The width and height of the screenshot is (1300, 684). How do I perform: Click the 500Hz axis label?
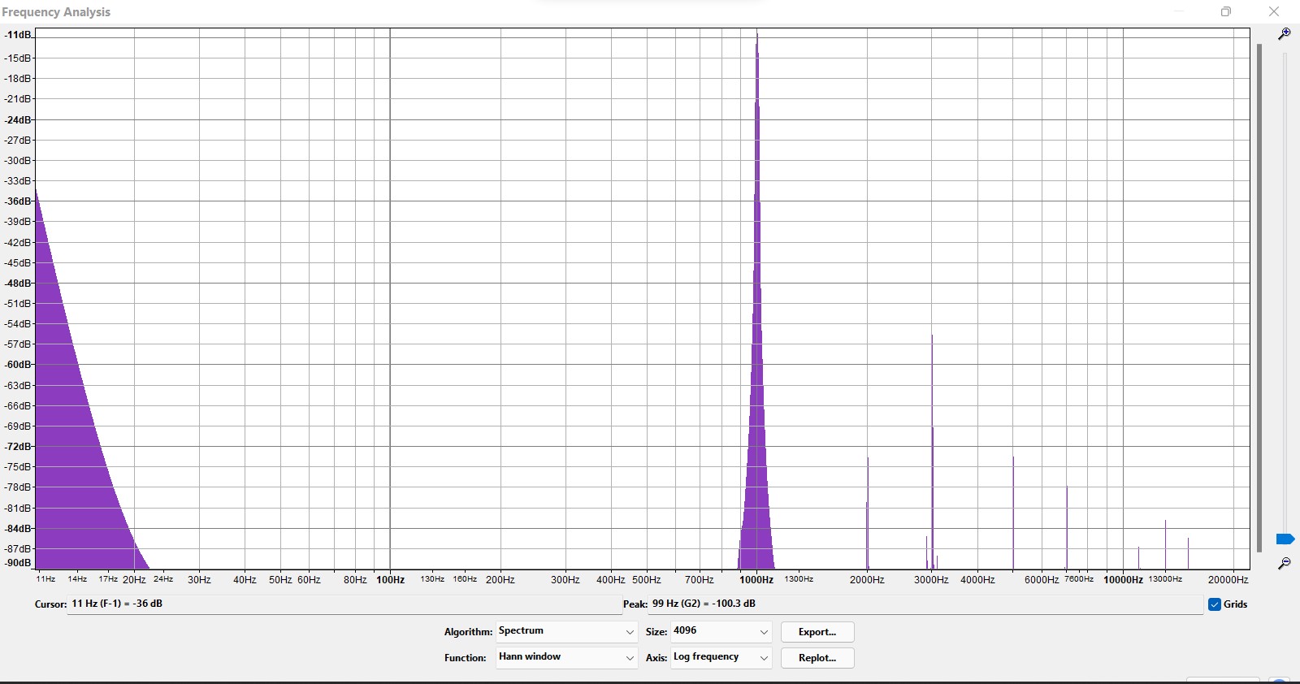pyautogui.click(x=647, y=580)
